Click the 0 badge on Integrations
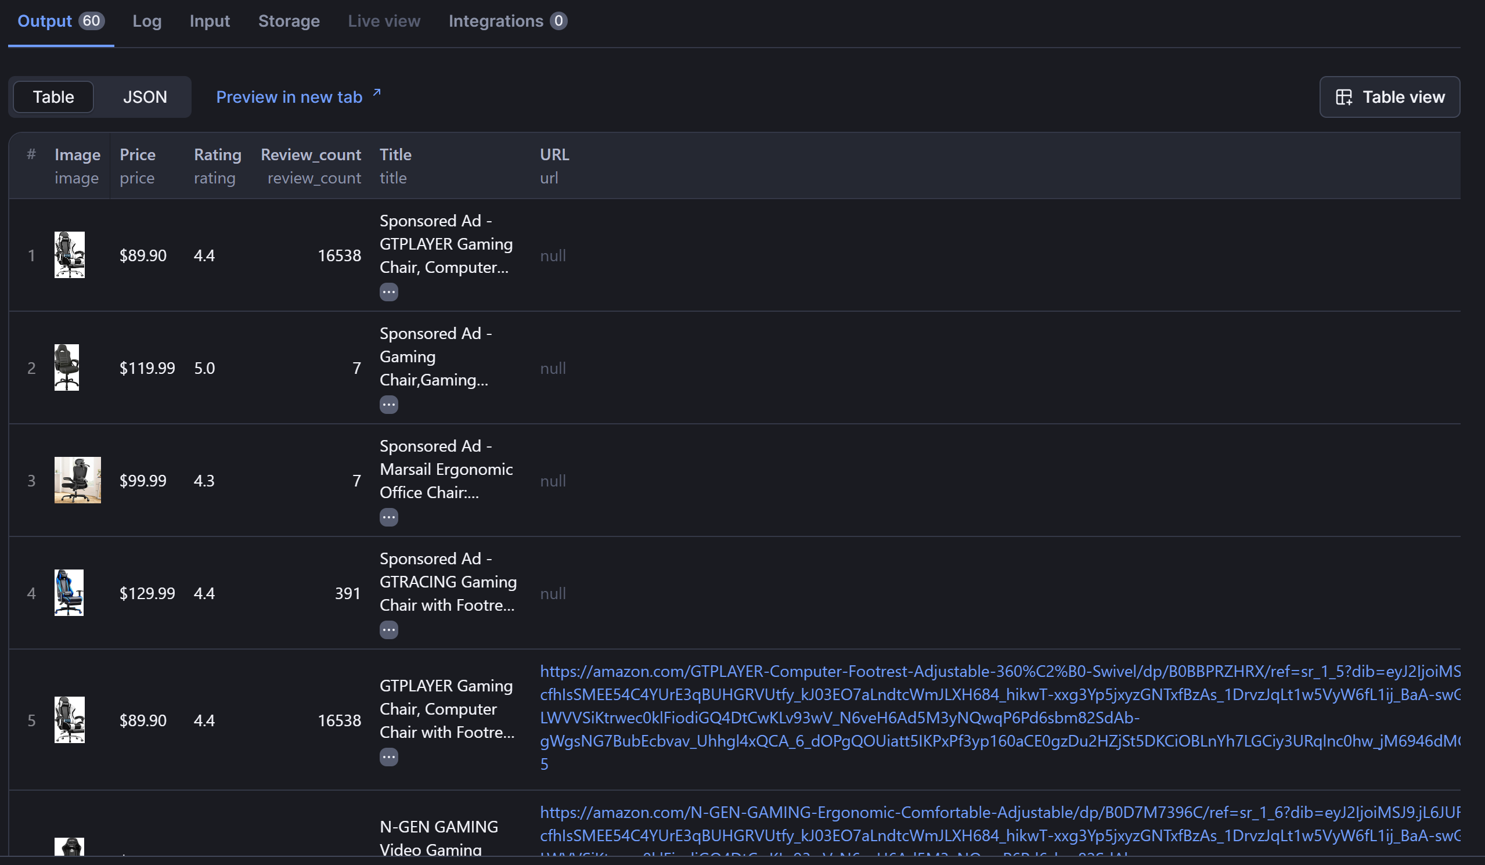This screenshot has width=1485, height=865. pyautogui.click(x=558, y=21)
